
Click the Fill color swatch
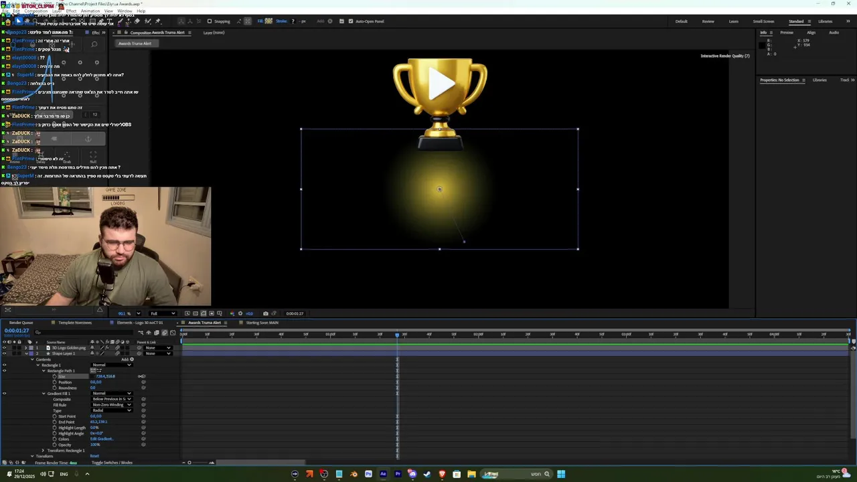click(269, 21)
